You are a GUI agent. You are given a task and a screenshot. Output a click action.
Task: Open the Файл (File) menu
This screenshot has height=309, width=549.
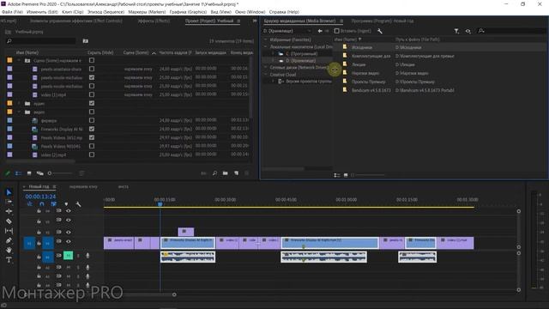pos(12,12)
